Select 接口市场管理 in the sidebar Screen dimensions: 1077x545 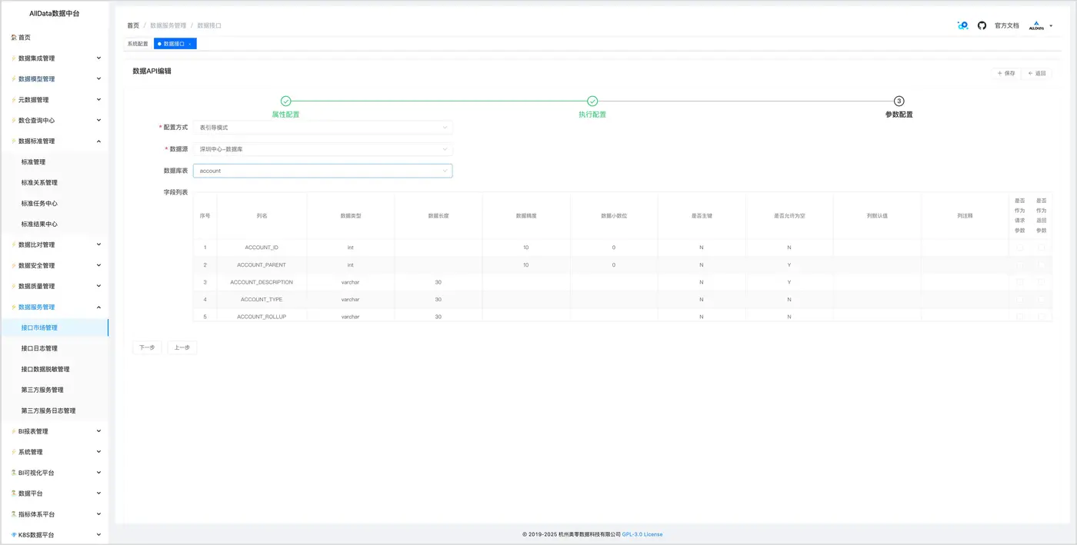54,327
